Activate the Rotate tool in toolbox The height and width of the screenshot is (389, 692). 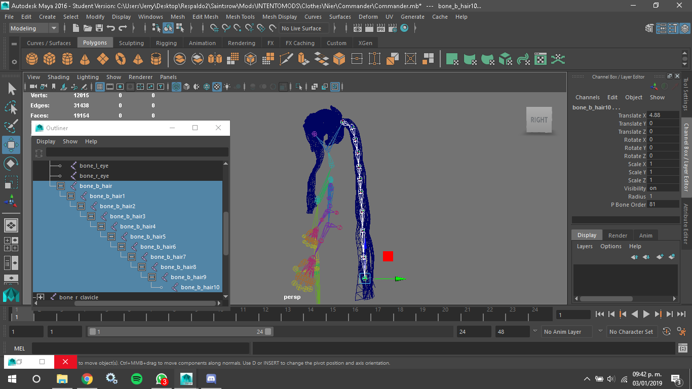[11, 164]
